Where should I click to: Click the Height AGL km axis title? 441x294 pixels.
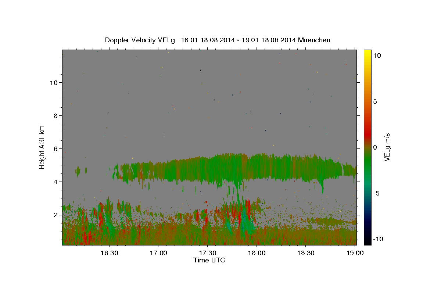(42, 147)
